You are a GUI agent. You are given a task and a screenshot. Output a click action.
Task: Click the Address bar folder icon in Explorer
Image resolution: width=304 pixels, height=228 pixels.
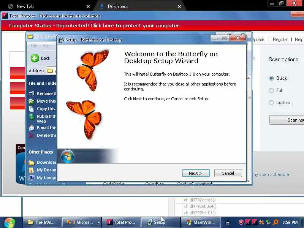[50, 71]
